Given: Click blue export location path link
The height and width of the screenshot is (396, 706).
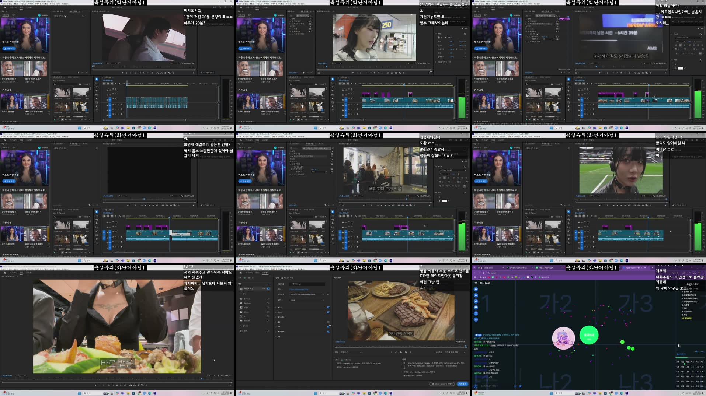Looking at the screenshot, I should 299,290.
